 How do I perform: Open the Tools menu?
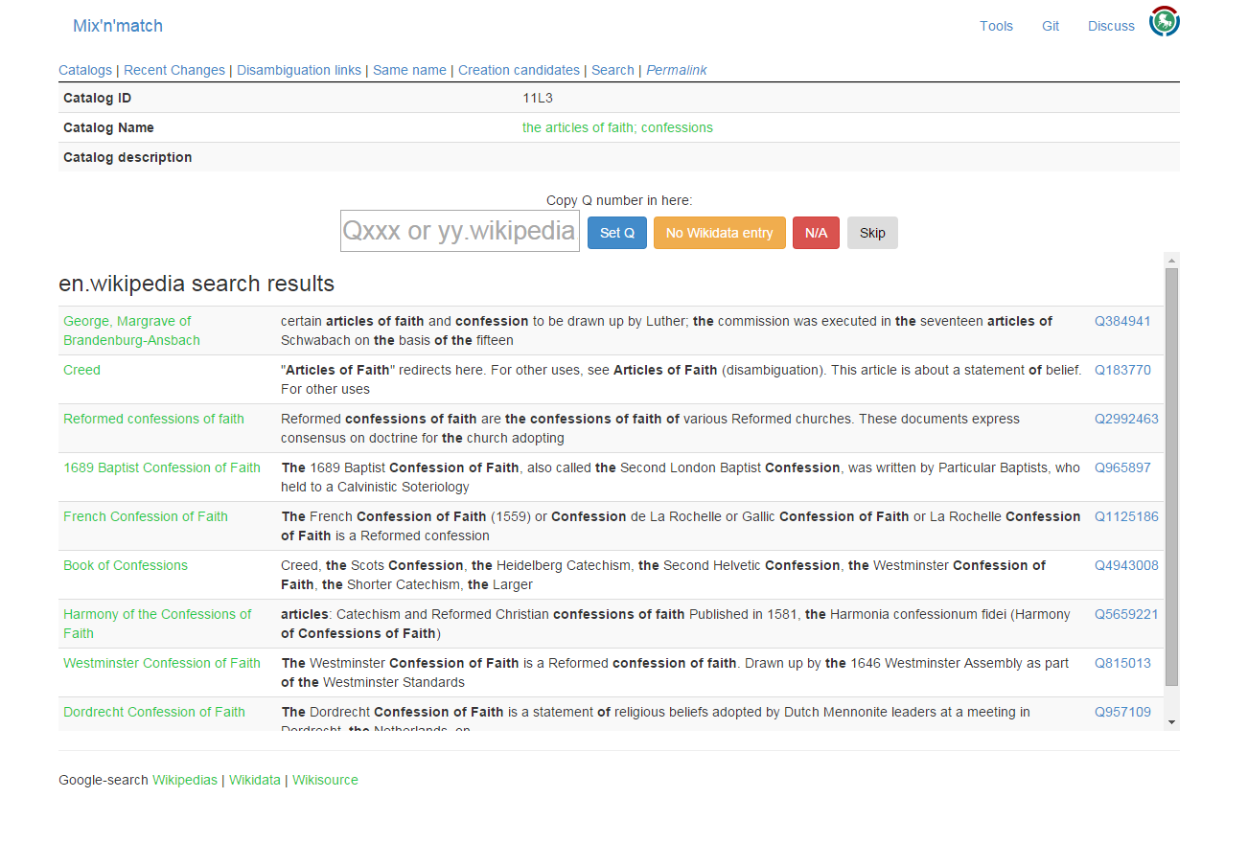coord(996,26)
